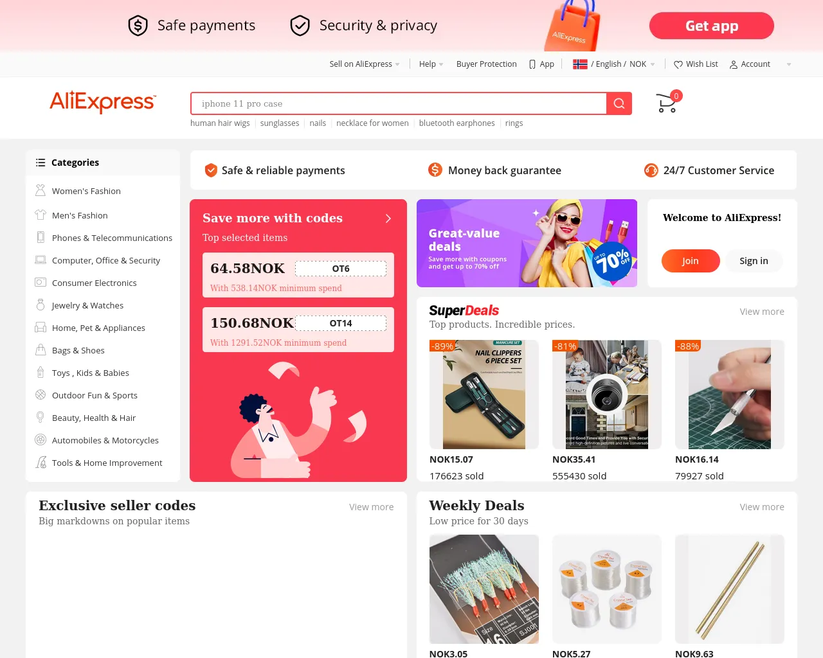Open the shopping cart icon

[x=667, y=103]
